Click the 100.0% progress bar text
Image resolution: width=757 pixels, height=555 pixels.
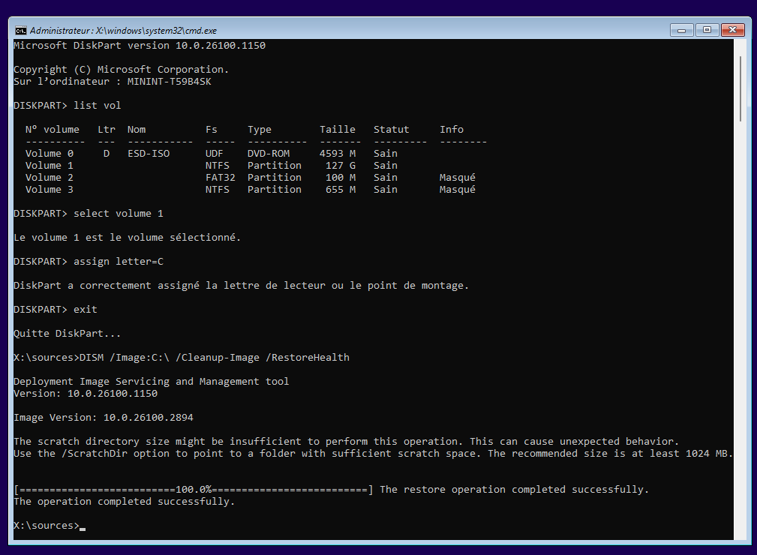pos(193,490)
